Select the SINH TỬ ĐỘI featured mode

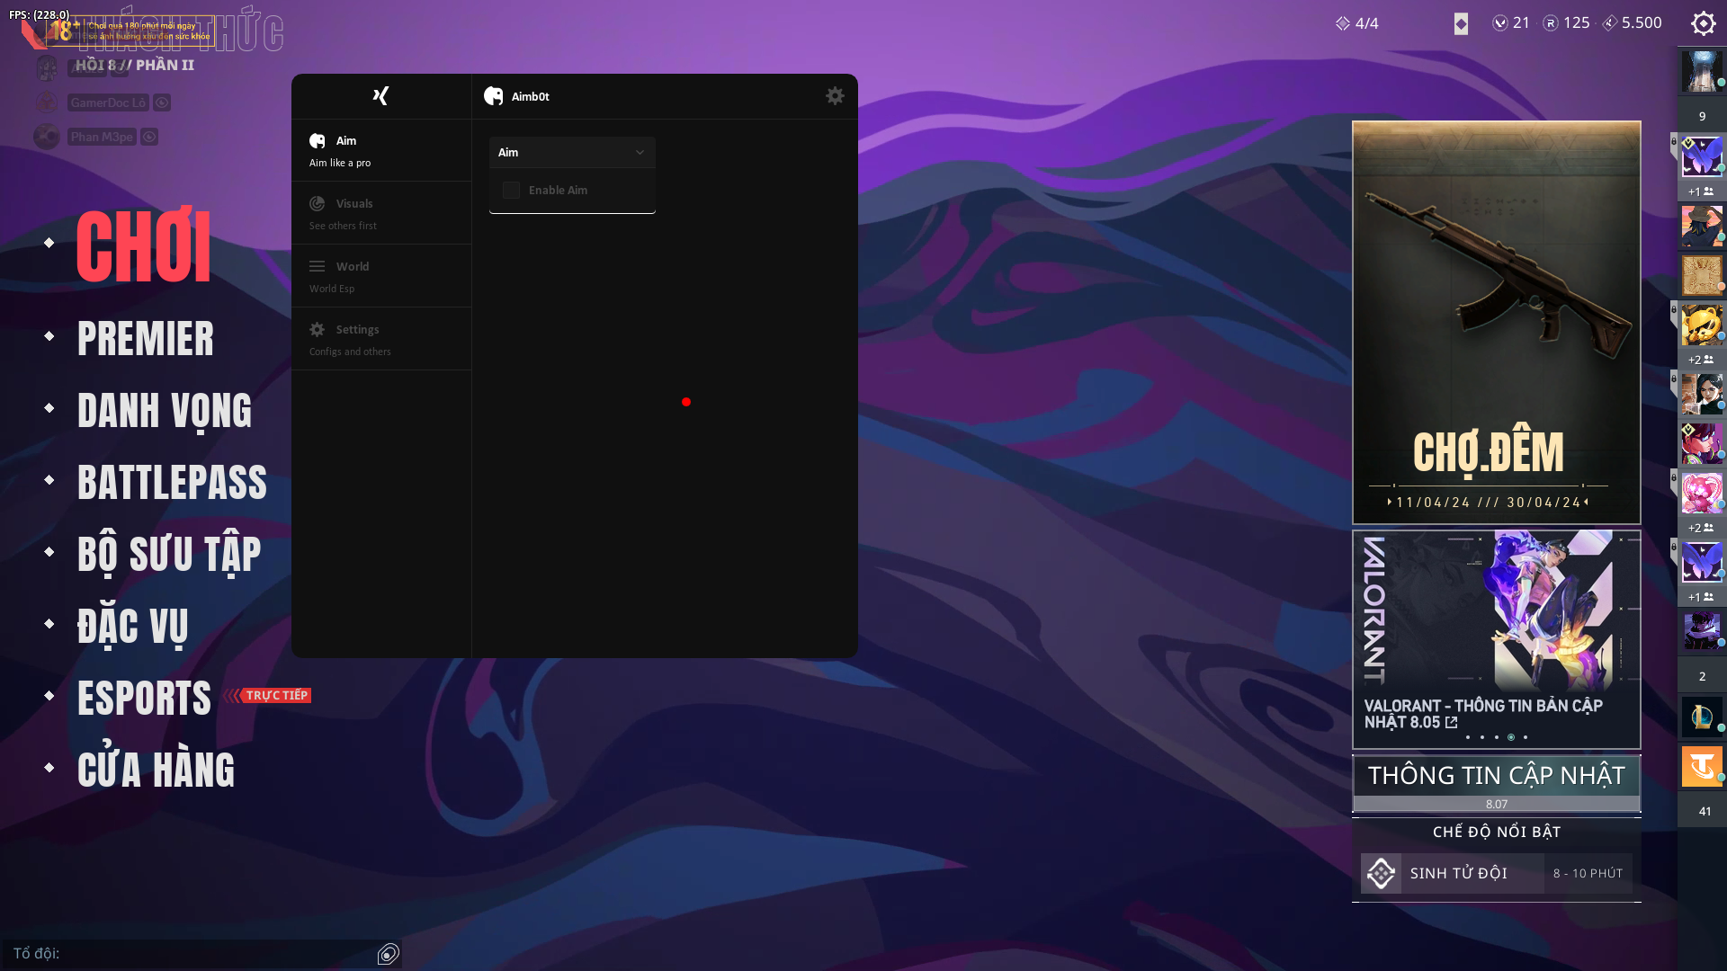[x=1497, y=873]
